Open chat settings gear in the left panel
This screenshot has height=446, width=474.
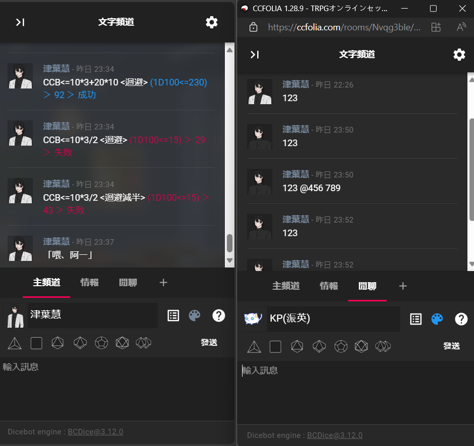[x=211, y=22]
